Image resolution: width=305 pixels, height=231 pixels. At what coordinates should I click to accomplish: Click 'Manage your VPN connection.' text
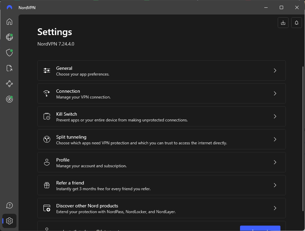click(83, 97)
